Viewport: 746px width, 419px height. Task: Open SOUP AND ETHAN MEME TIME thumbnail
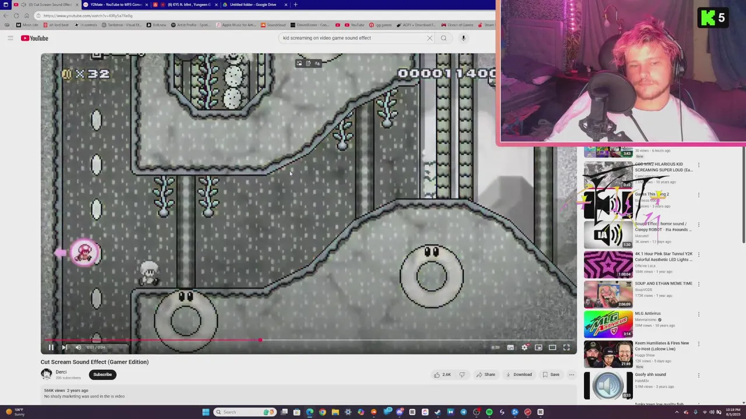[x=608, y=294]
